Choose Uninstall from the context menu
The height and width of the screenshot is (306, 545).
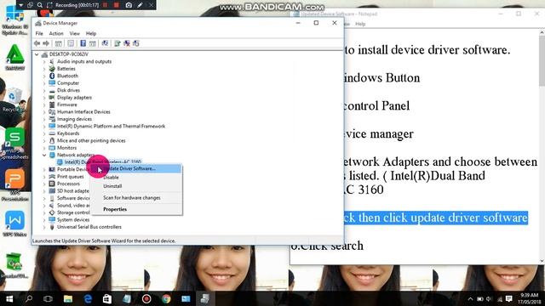[136, 186]
